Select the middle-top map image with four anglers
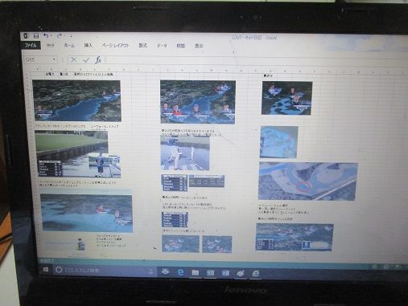 tap(198, 102)
